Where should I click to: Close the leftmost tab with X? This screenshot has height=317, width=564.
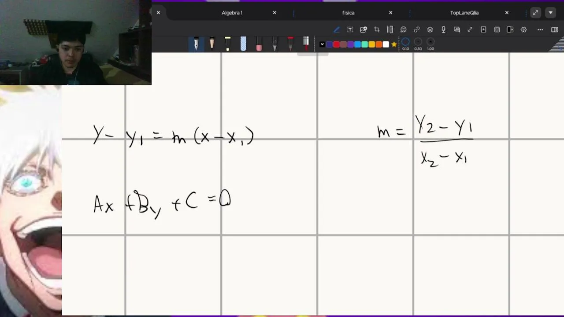(158, 13)
